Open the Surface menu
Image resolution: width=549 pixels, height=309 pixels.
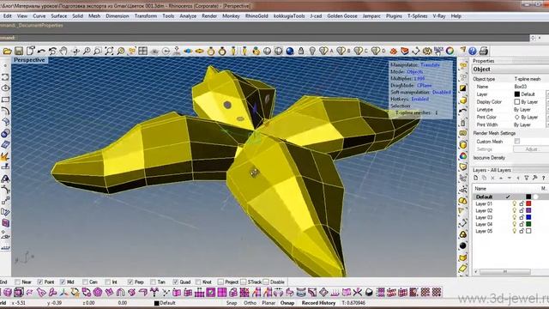[x=59, y=16]
